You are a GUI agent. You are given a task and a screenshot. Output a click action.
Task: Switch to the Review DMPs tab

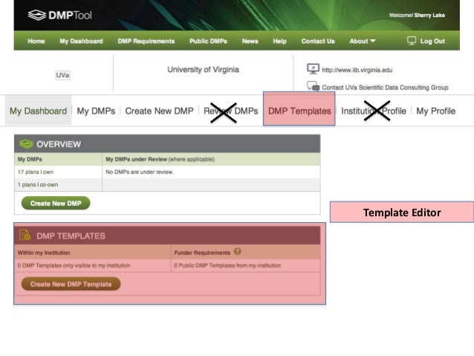click(x=230, y=111)
